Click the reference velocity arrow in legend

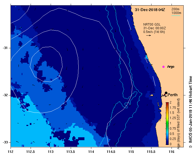[149, 35]
